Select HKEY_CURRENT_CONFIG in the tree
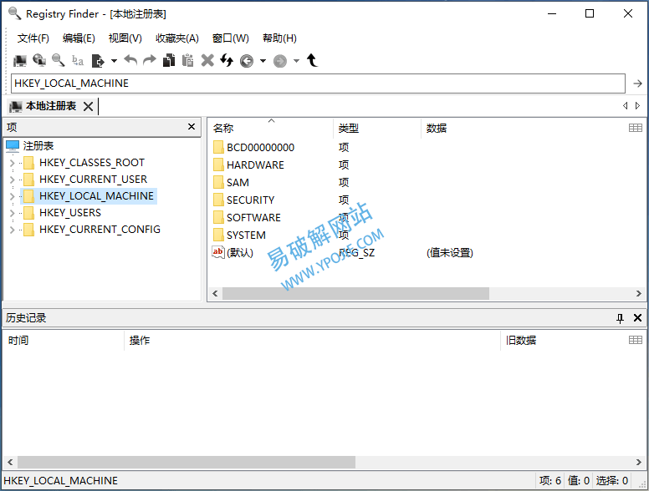The image size is (649, 491). [x=100, y=230]
